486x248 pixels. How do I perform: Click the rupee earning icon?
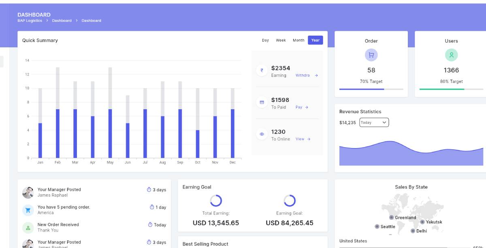click(x=262, y=70)
